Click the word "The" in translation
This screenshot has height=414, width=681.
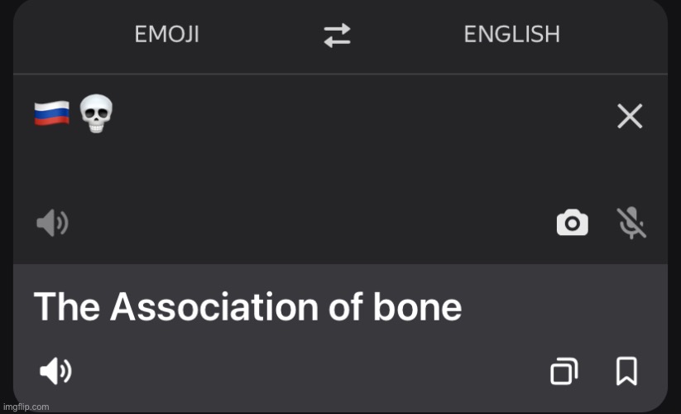point(67,307)
